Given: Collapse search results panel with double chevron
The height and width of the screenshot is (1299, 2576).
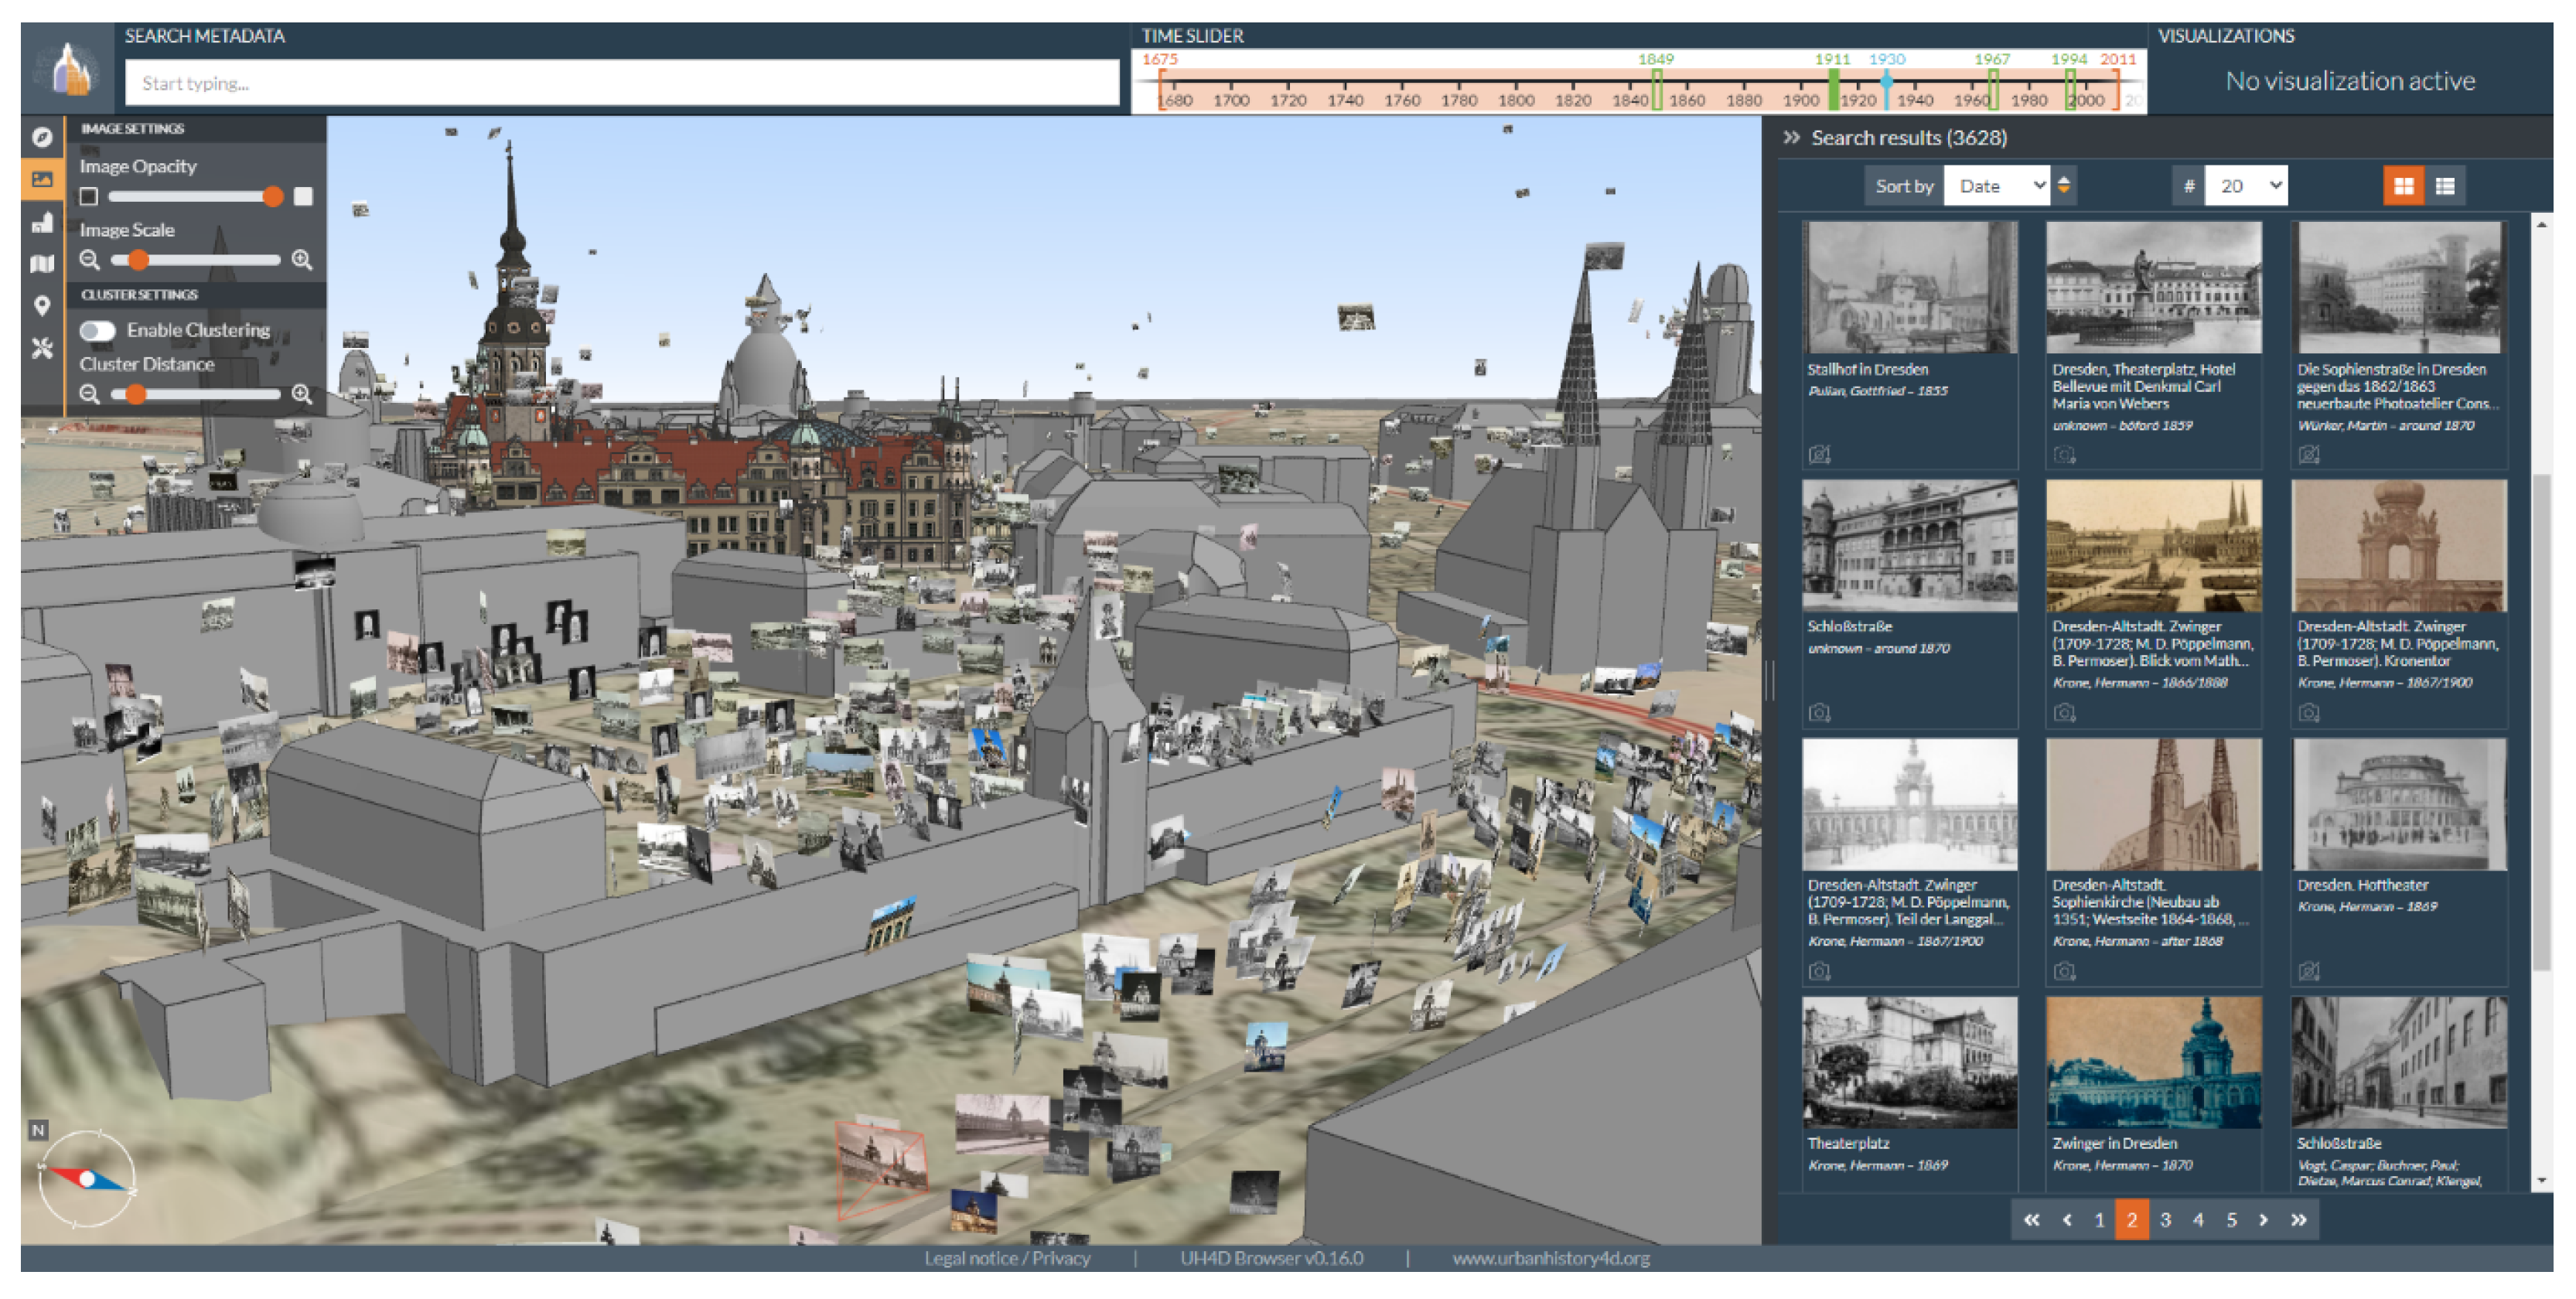Looking at the screenshot, I should [1791, 138].
